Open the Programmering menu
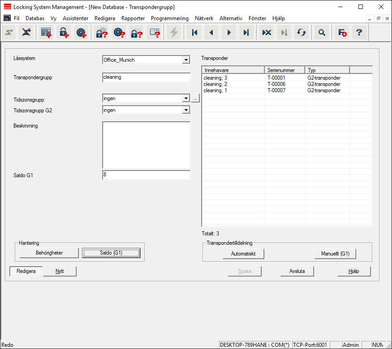 [x=169, y=18]
